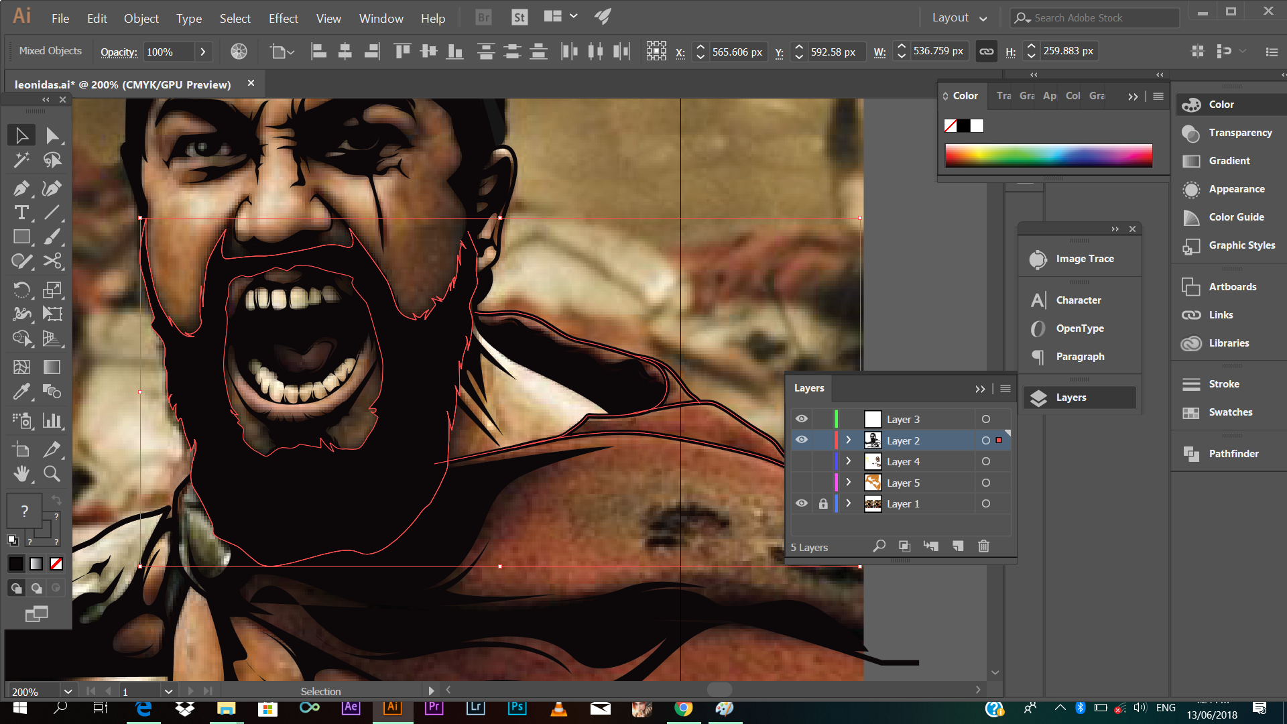Click the Delete Selection trash icon

[983, 546]
